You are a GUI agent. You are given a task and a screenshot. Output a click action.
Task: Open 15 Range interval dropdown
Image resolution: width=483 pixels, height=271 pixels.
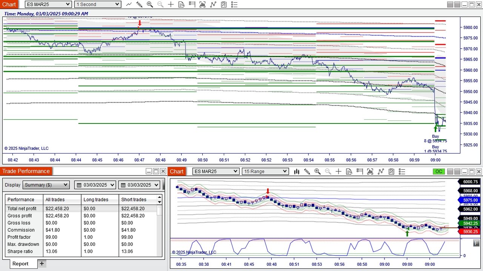pyautogui.click(x=265, y=171)
